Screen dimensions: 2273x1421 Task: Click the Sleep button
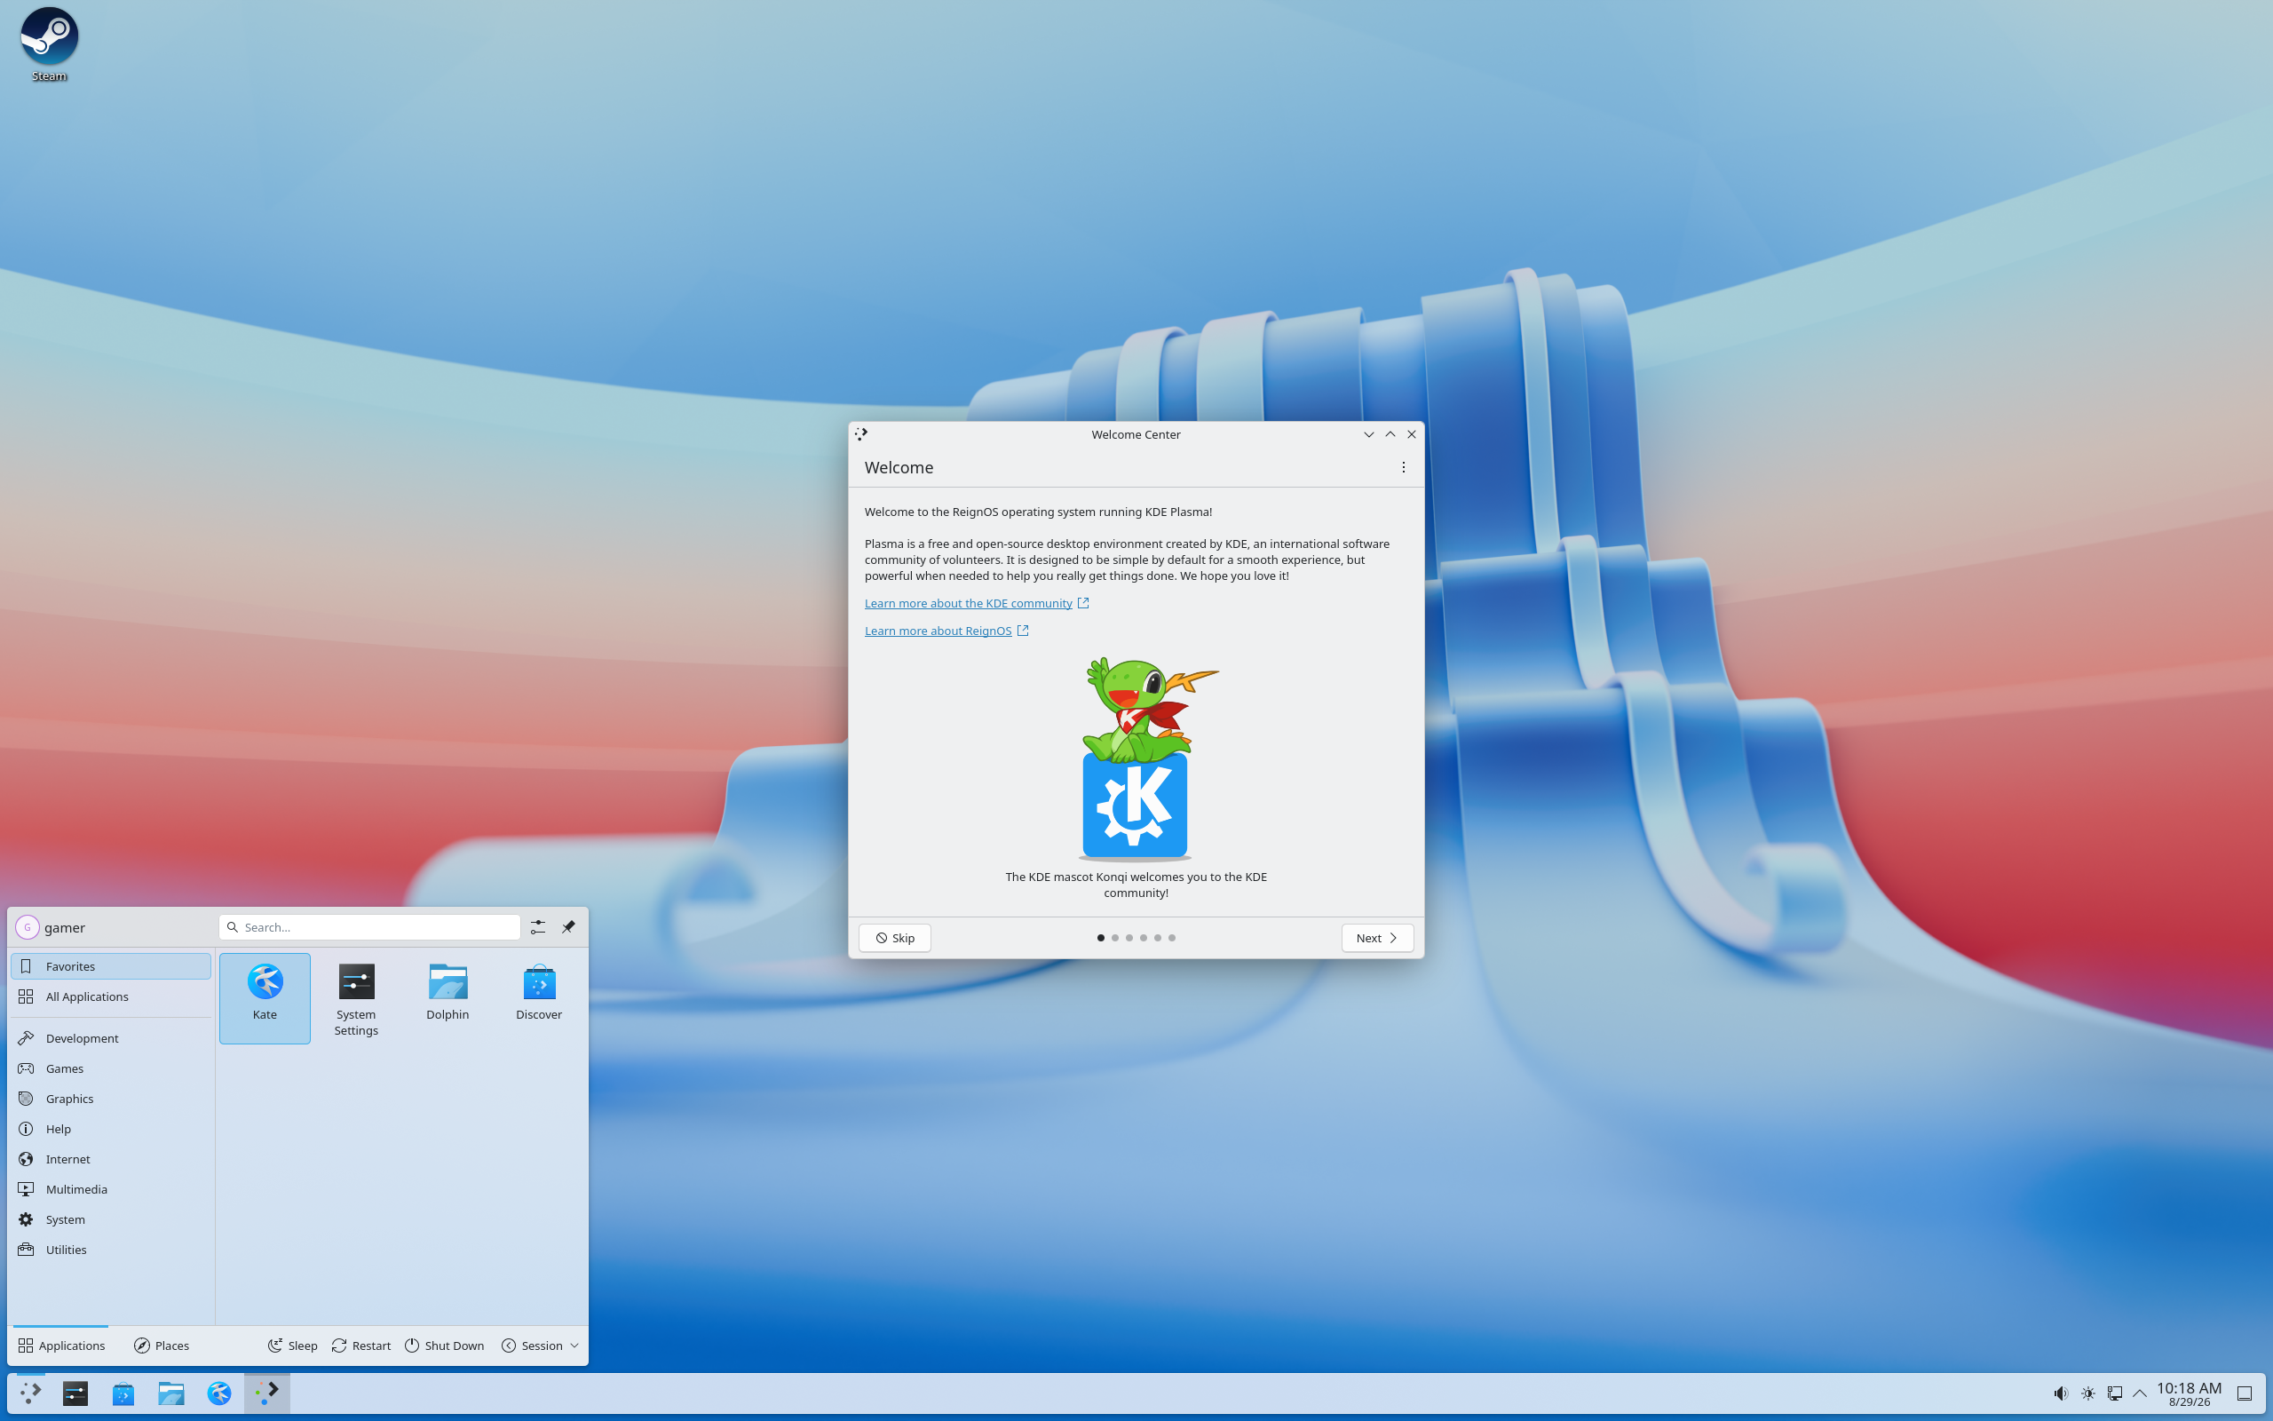click(x=293, y=1346)
